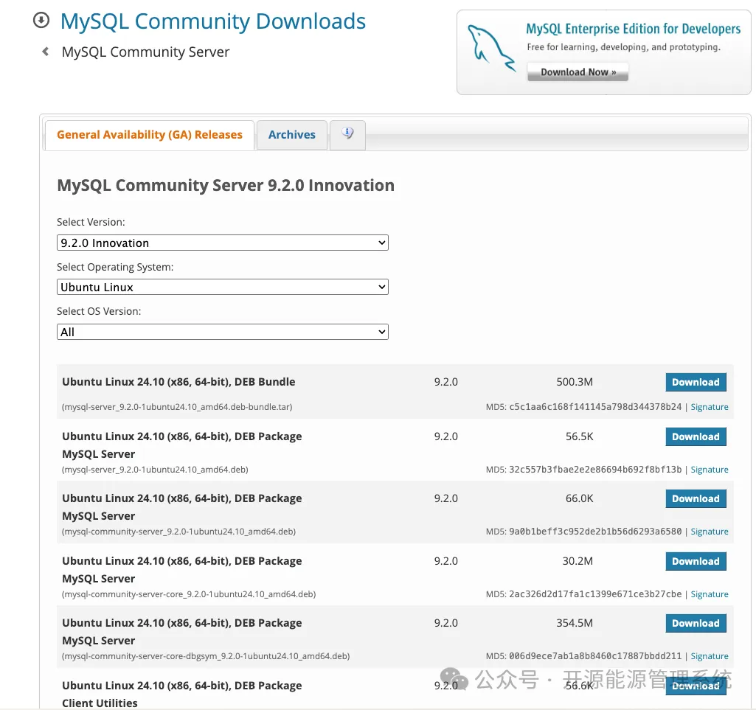Click filename mysql-community-server-core-dbgsym_9.2.0 deb
This screenshot has width=756, height=710.
tap(206, 656)
